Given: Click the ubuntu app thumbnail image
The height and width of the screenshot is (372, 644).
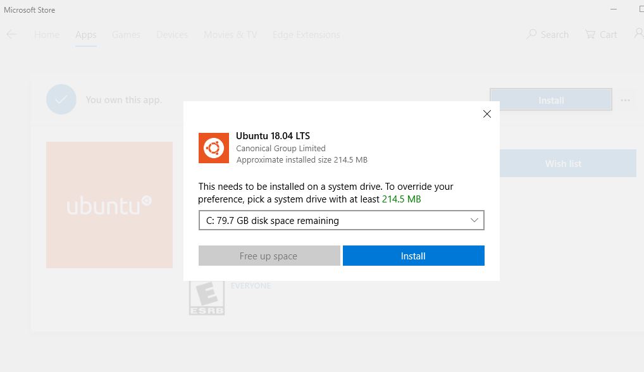Looking at the screenshot, I should (109, 205).
